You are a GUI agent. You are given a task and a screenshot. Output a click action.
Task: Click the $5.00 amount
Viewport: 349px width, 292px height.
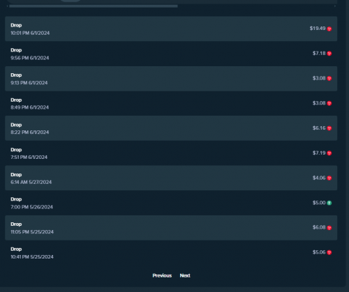[319, 203]
